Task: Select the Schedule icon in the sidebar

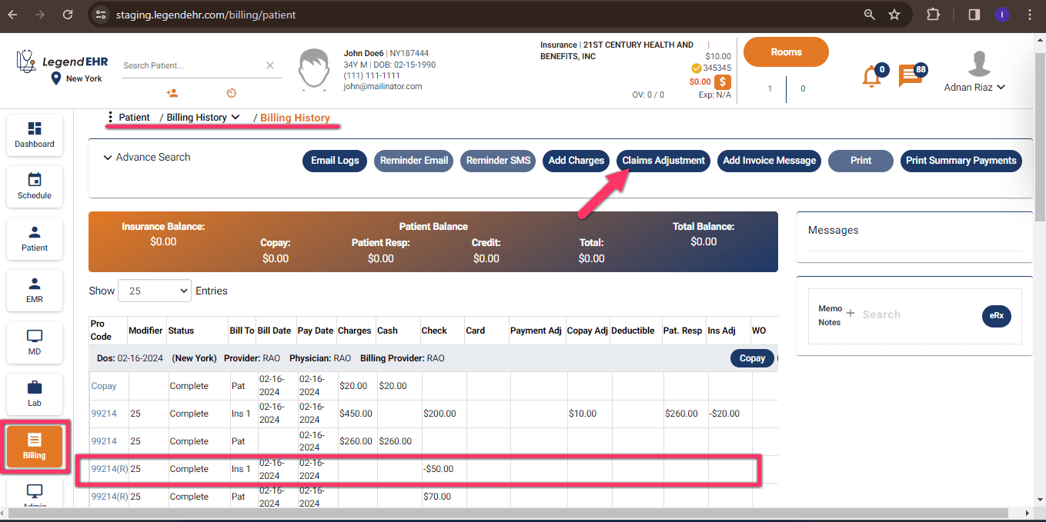Action: point(34,186)
